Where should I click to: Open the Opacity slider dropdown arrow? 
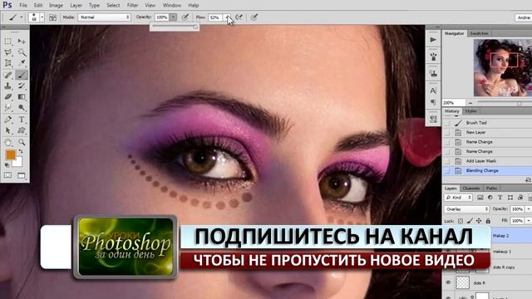(173, 17)
